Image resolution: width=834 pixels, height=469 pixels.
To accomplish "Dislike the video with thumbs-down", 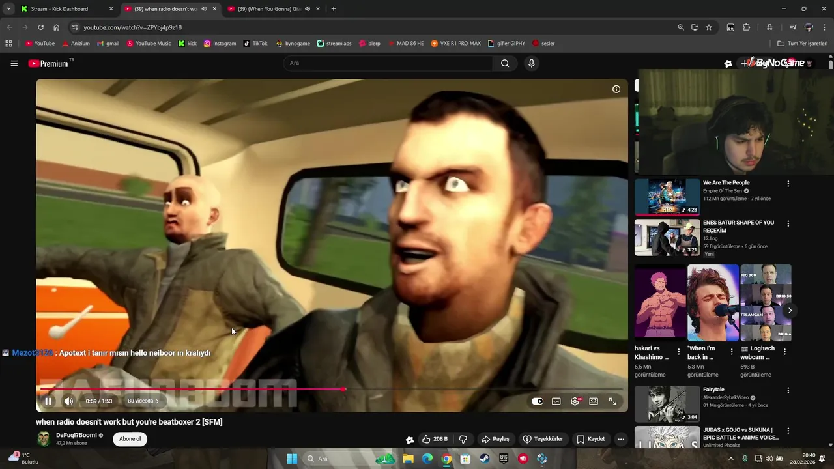I will (x=463, y=439).
